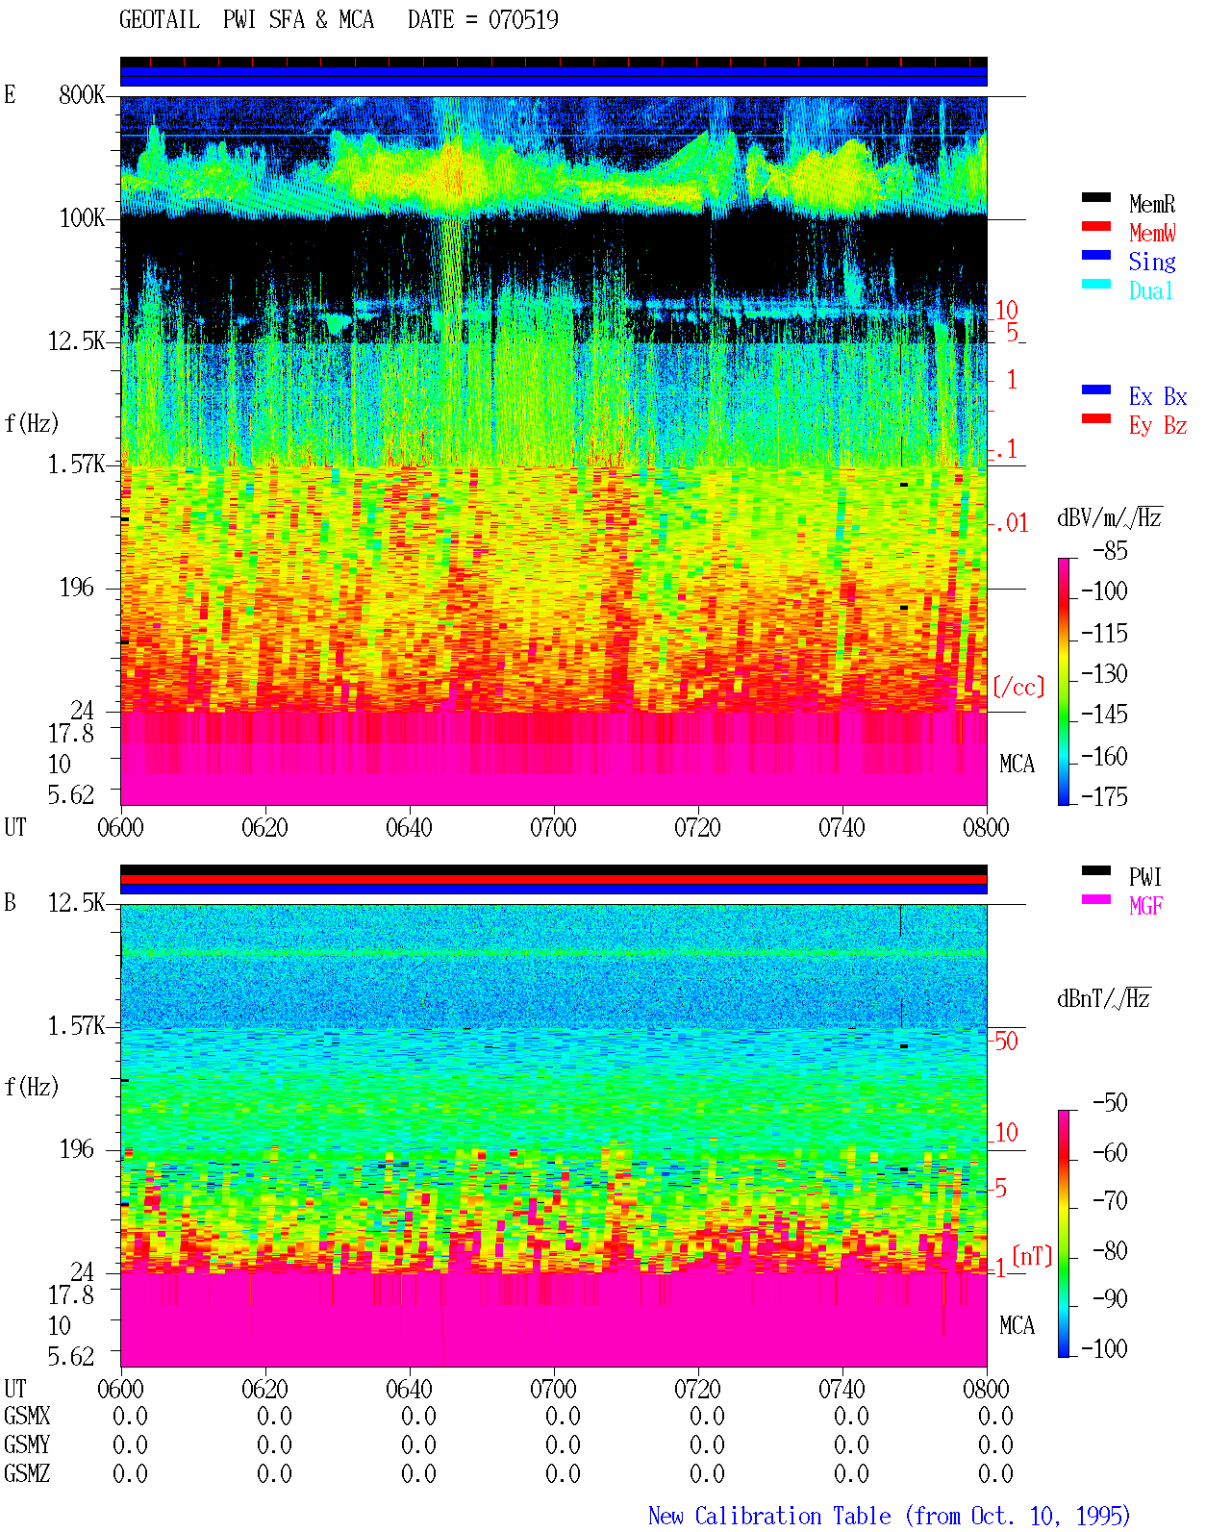Click the "MemW" legend label
The image size is (1231, 1532).
click(1152, 233)
